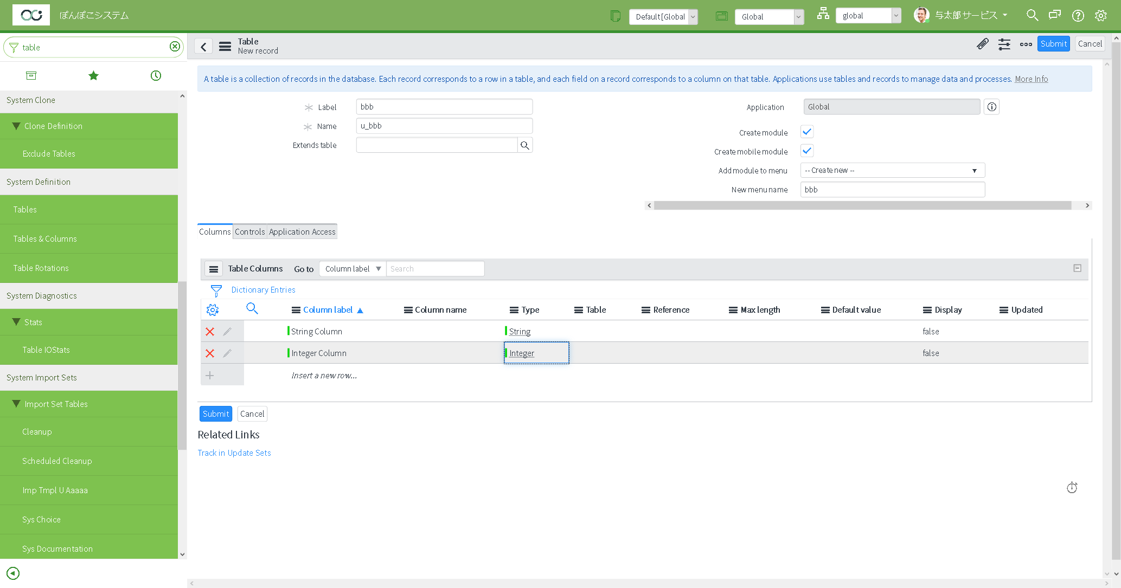Screen dimensions: 1121x588
Task: Click the Track in Update Sets link
Action: tap(234, 453)
